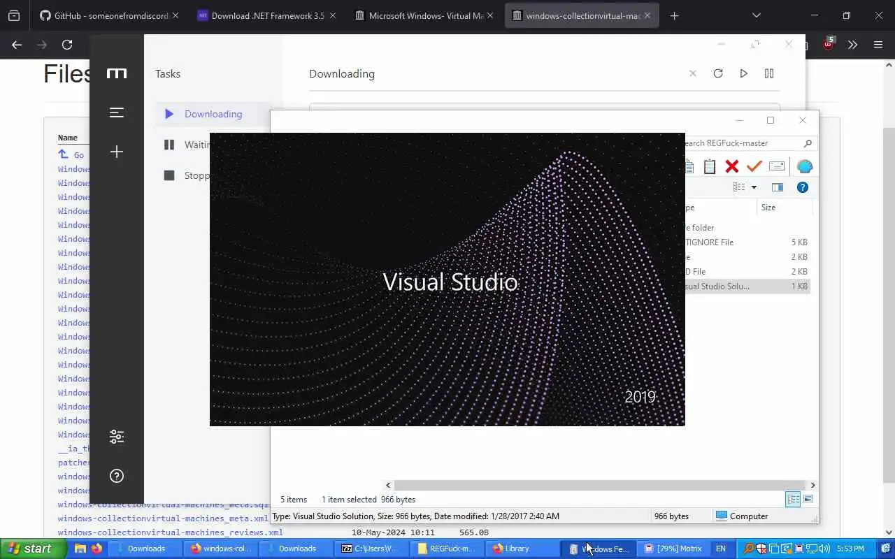Click the paste clipboard icon in Explorer toolbar

(x=710, y=166)
